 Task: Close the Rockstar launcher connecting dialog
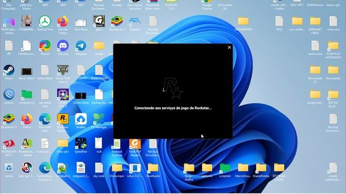(229, 47)
